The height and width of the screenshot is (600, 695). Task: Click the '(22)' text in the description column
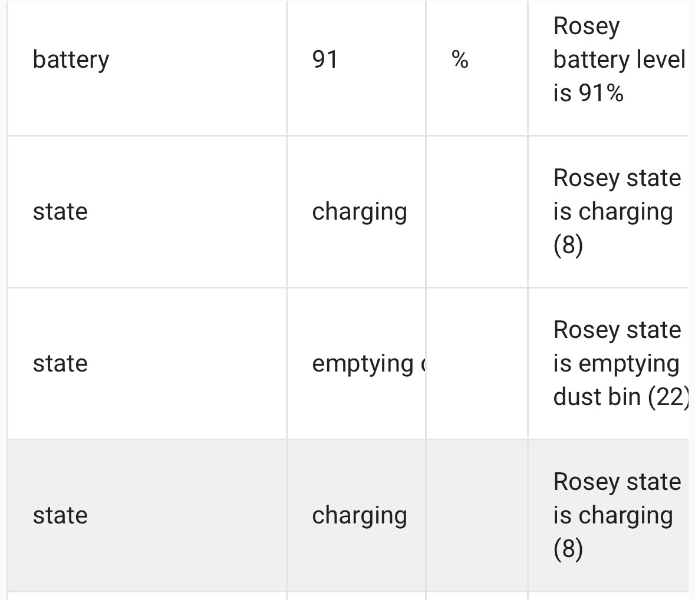668,397
